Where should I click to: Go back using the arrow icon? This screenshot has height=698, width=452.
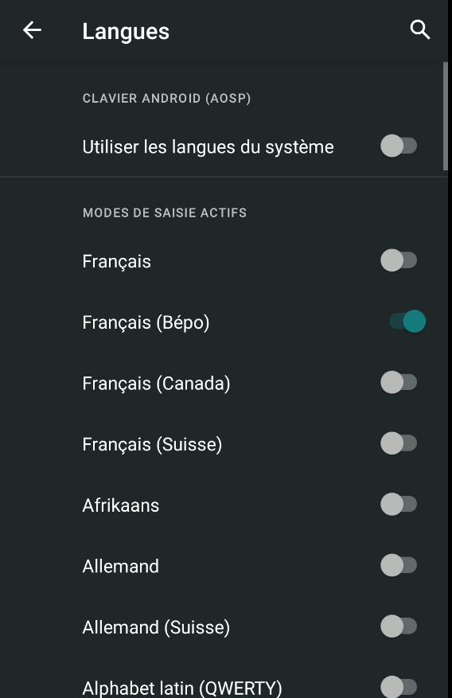[32, 31]
